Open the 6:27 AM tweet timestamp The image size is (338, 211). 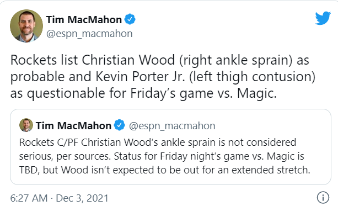[29, 198]
